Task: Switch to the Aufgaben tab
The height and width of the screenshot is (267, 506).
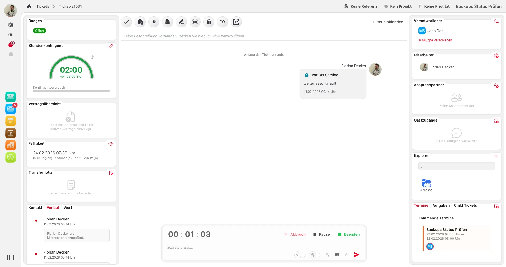Action: tap(441, 205)
